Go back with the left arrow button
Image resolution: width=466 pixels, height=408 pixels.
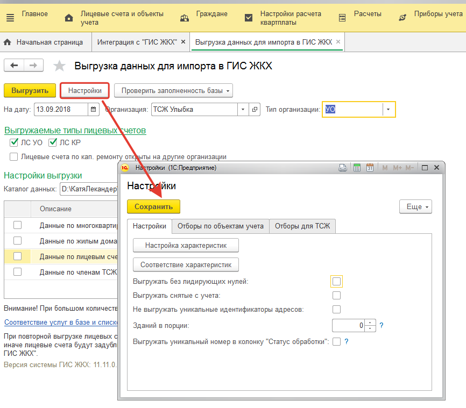click(14, 66)
